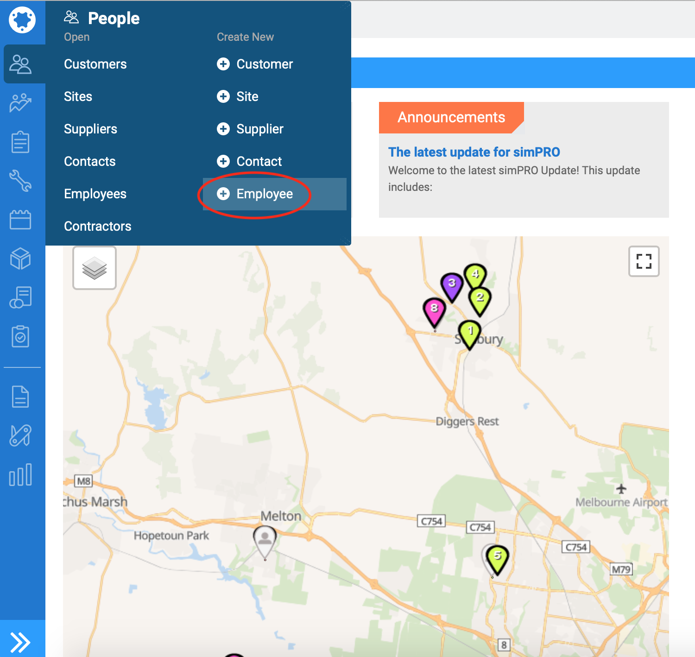The height and width of the screenshot is (657, 695).
Task: Select the wrench Jobs sidebar icon
Action: coord(21,180)
